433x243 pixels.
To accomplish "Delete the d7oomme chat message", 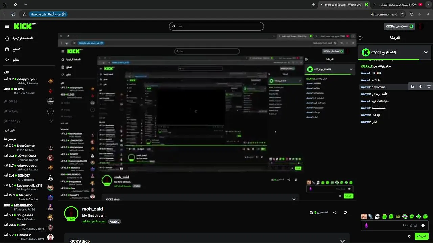I will pos(429,87).
